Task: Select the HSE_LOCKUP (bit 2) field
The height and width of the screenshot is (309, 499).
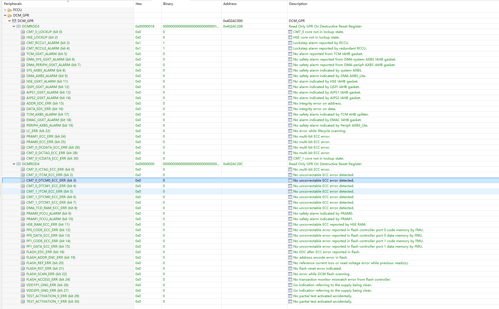Action: click(x=42, y=37)
